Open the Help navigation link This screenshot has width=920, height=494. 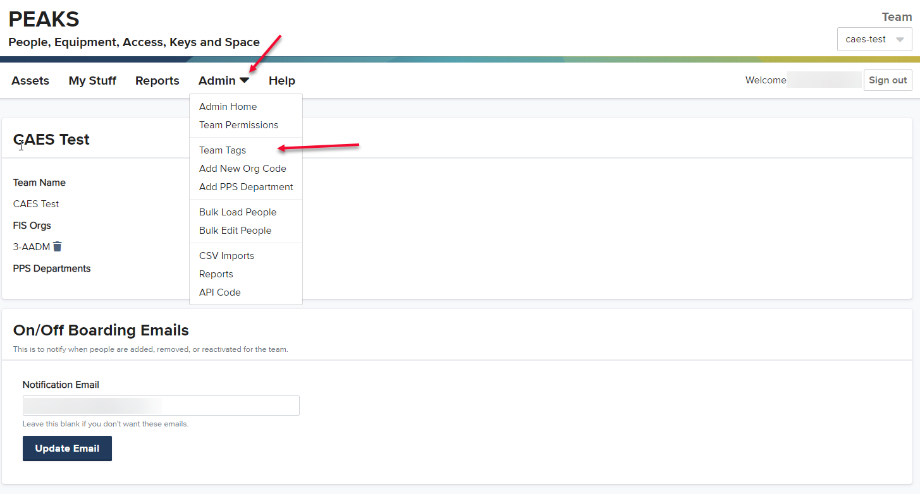coord(282,81)
